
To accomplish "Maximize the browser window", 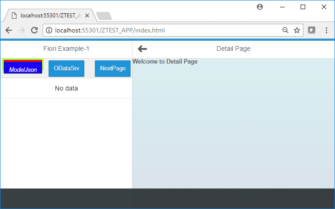I will click(x=303, y=7).
